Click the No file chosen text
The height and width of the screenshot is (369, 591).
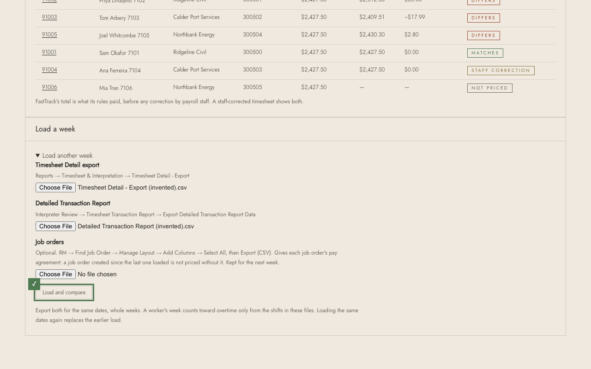pyautogui.click(x=97, y=274)
